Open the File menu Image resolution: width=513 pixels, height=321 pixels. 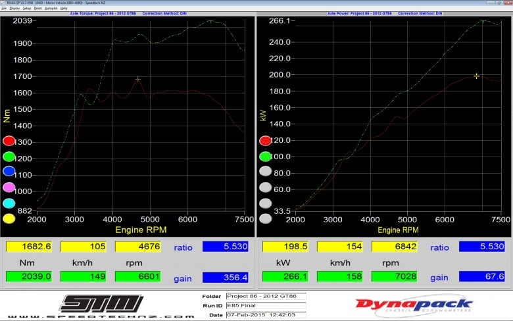tap(4, 8)
